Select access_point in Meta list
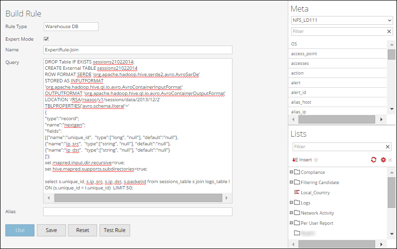Image resolution: width=397 pixels, height=249 pixels. pos(304,54)
